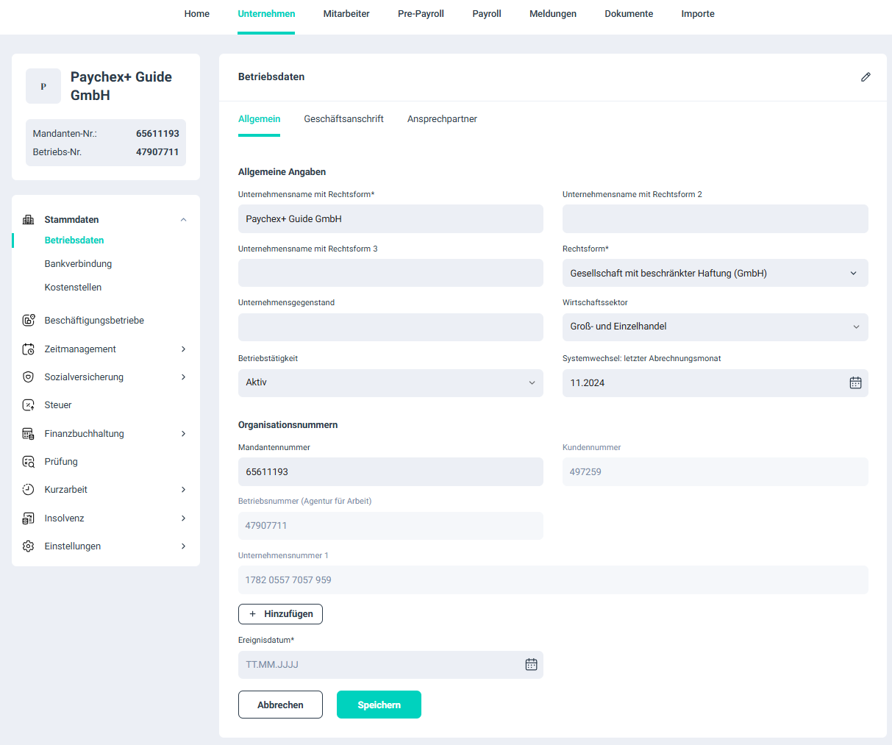Screen dimensions: 892x745
Task: Click the Unternehmensnummer 1 field
Action: [553, 580]
